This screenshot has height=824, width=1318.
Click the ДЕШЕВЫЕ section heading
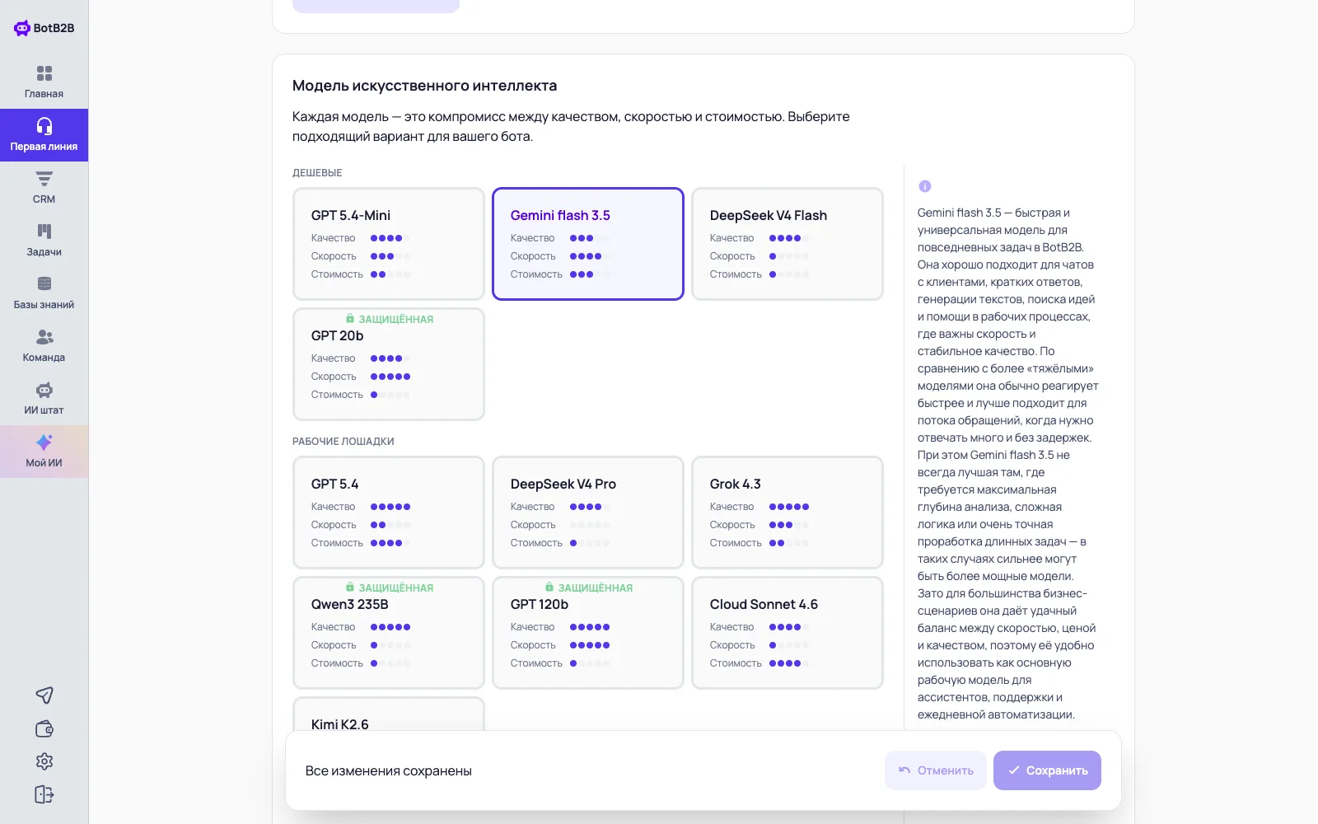(x=317, y=173)
